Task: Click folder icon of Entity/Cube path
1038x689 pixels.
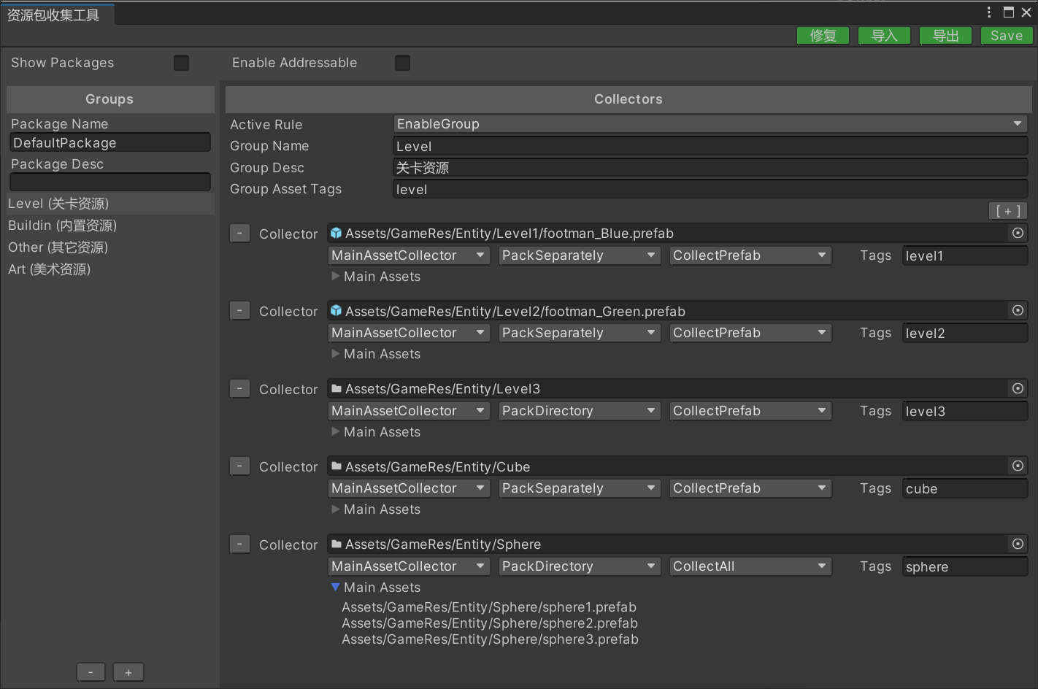Action: 337,466
